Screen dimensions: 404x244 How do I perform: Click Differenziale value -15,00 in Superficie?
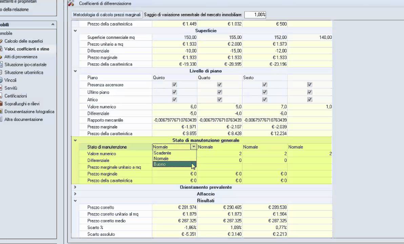click(236, 51)
